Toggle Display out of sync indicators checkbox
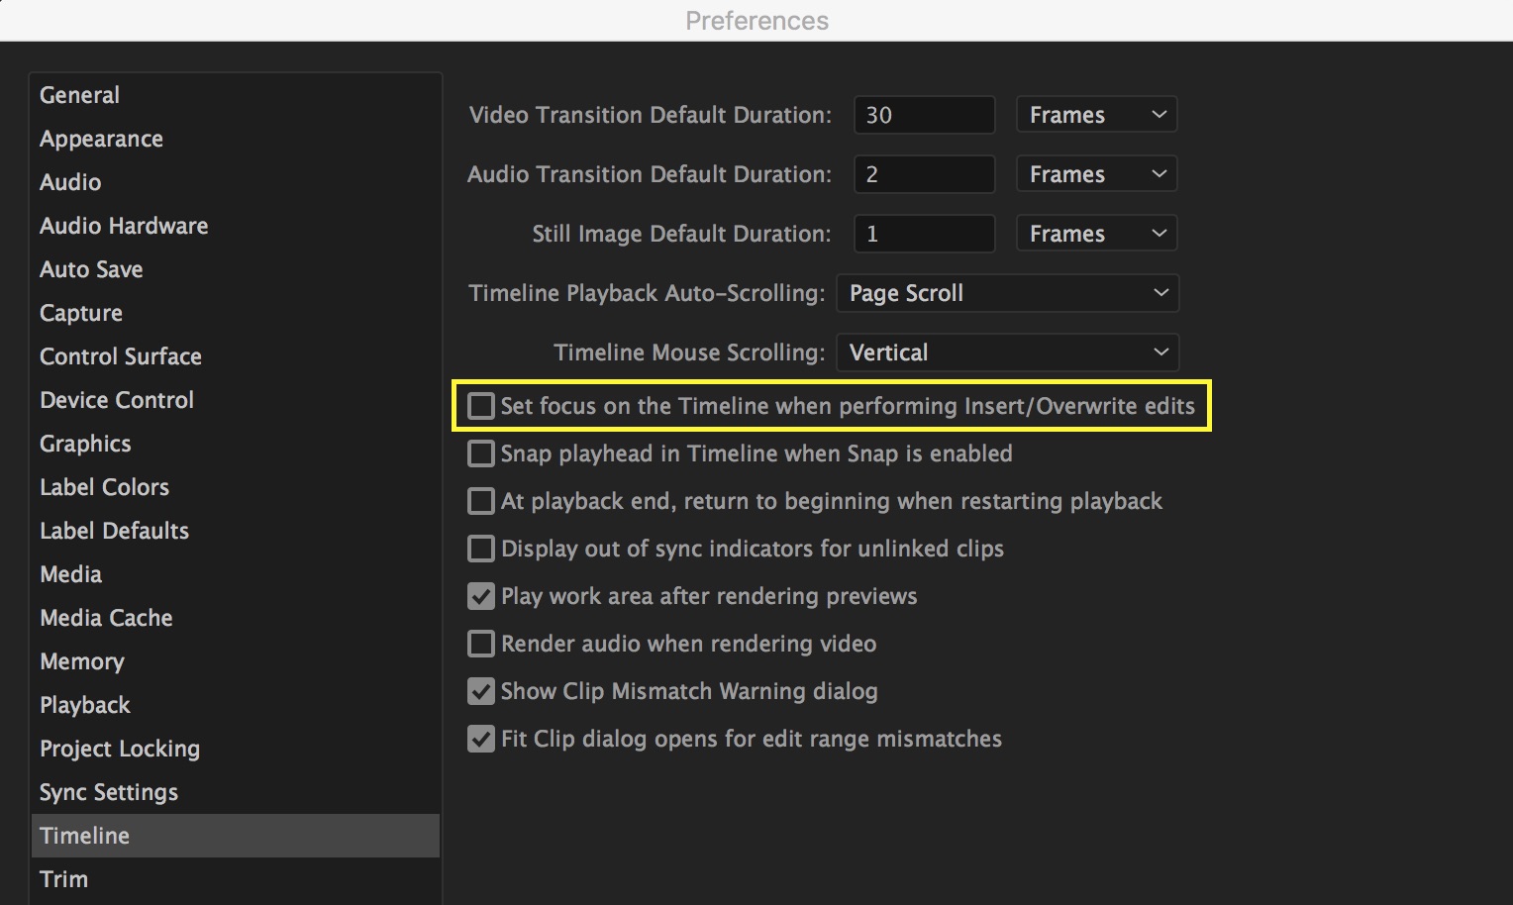 pos(481,549)
